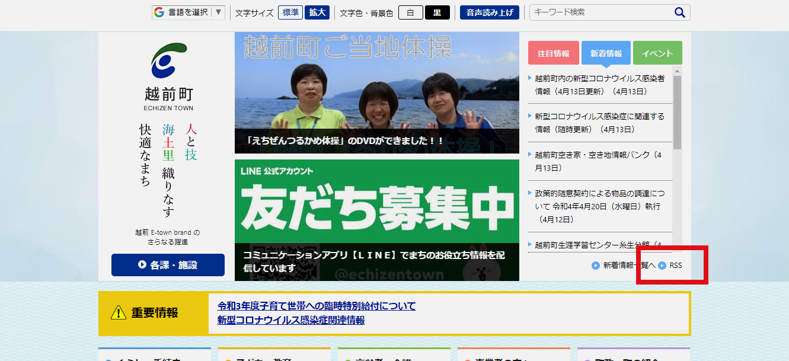Viewport: 789px width, 361px height.
Task: Open the えちぜんつるかめ体操 DVD banner
Action: [x=377, y=92]
